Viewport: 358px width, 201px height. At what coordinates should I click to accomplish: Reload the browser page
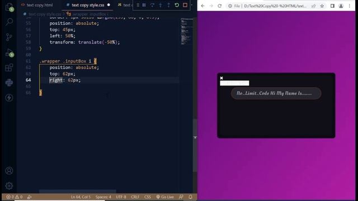(220, 6)
